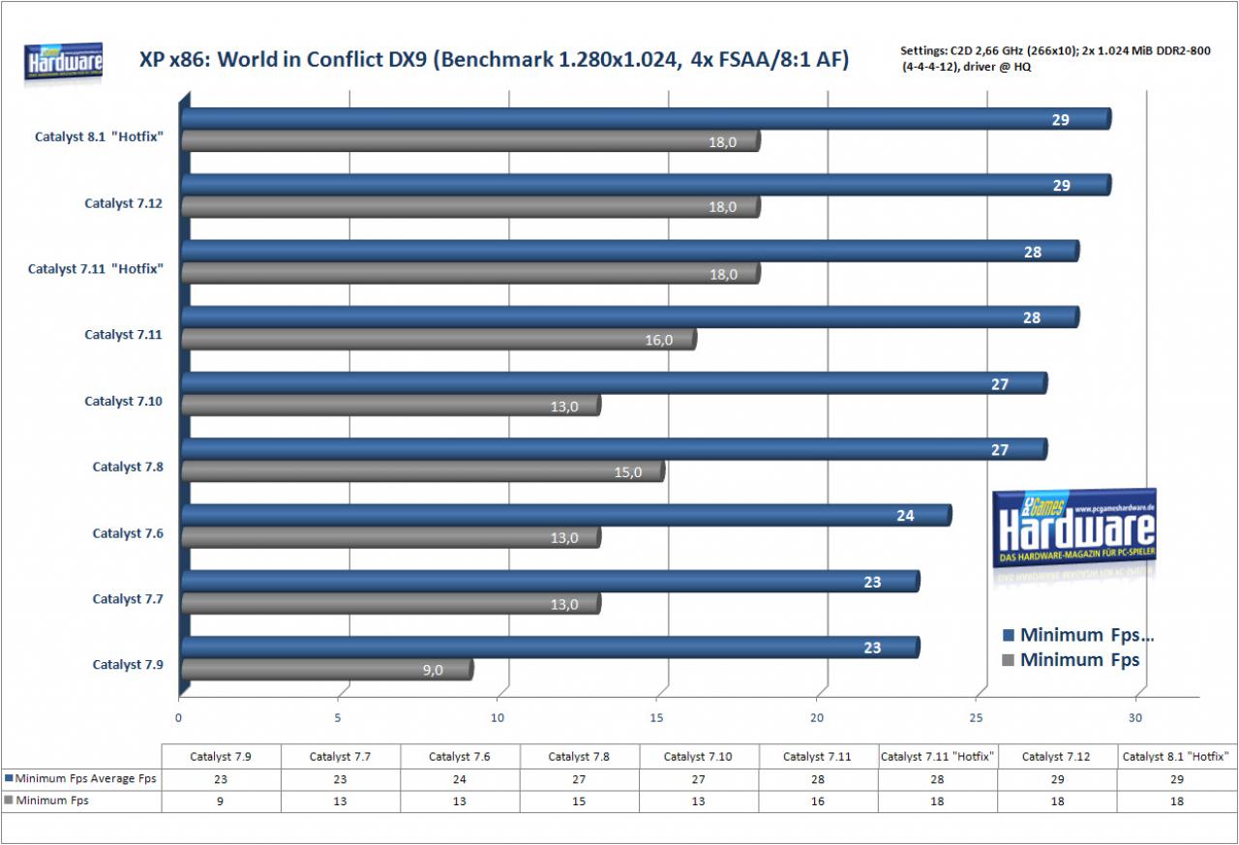Click the x-axis tick label 0

[x=179, y=718]
